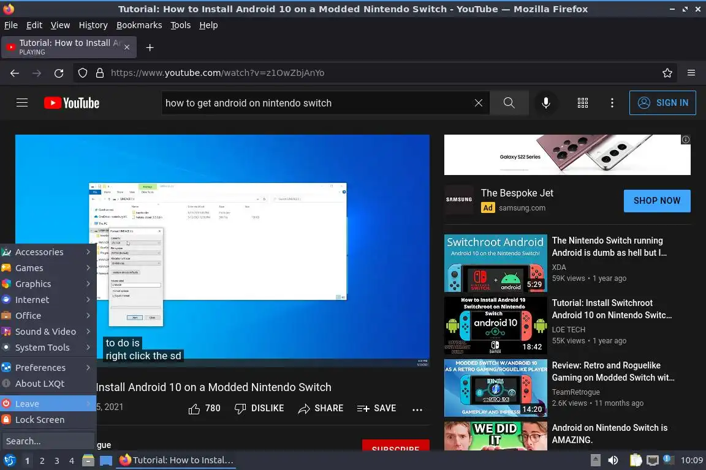Expand the Internet submenu
This screenshot has width=706, height=470.
pos(48,299)
